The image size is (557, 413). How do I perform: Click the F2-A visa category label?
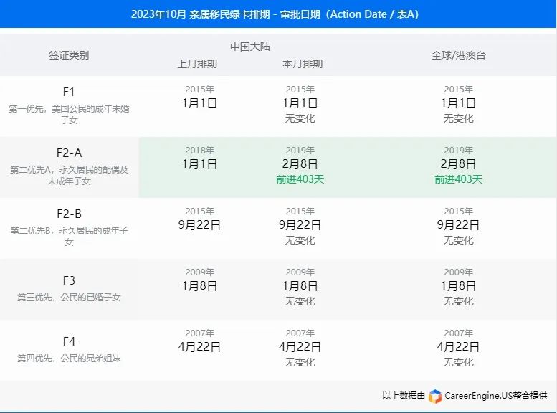pyautogui.click(x=69, y=153)
